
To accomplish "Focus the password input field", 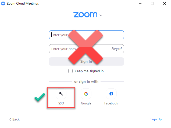I will click(x=86, y=49).
